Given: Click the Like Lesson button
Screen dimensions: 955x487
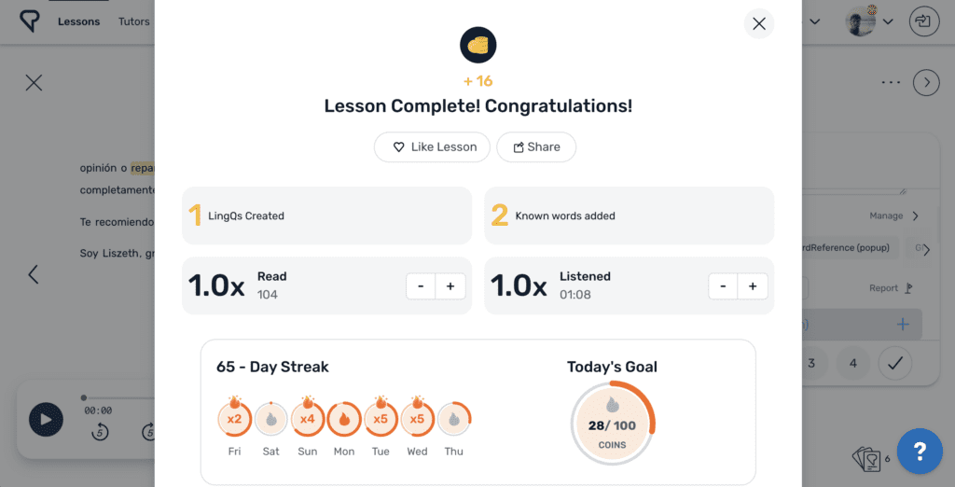Looking at the screenshot, I should click(432, 146).
